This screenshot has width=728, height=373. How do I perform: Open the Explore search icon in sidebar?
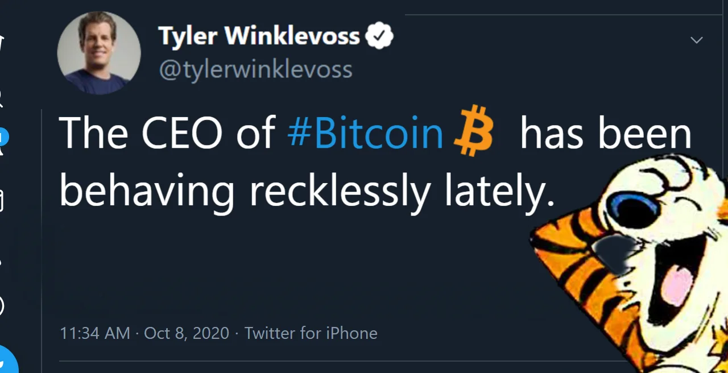pyautogui.click(x=2, y=98)
